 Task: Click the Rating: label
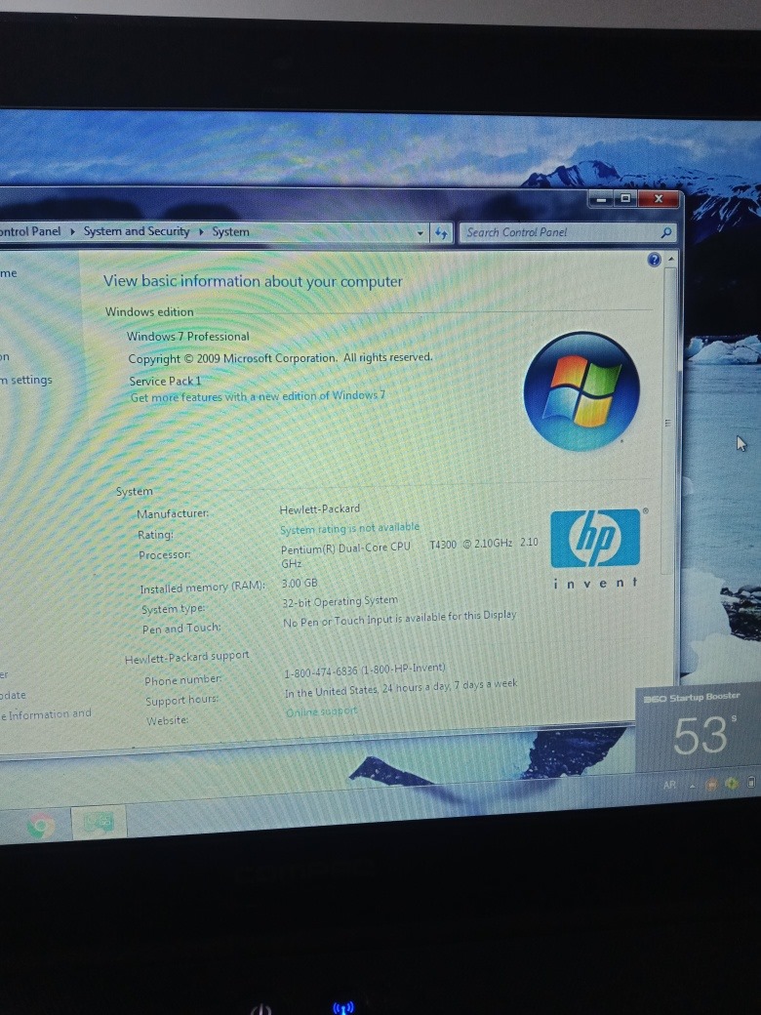coord(155,535)
